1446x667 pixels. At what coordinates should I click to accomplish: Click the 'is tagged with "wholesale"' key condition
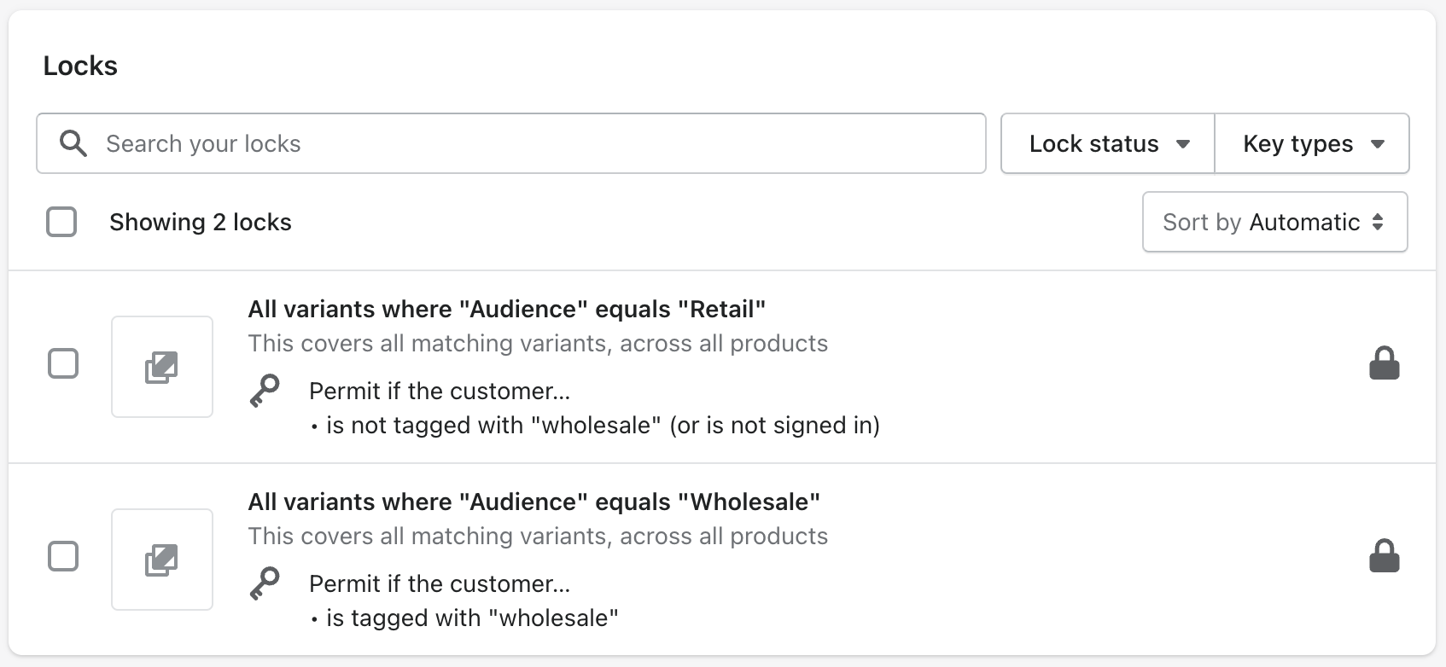(x=472, y=618)
